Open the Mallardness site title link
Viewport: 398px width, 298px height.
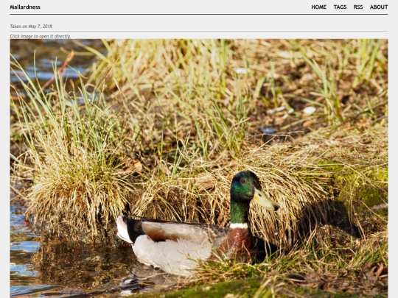click(25, 7)
